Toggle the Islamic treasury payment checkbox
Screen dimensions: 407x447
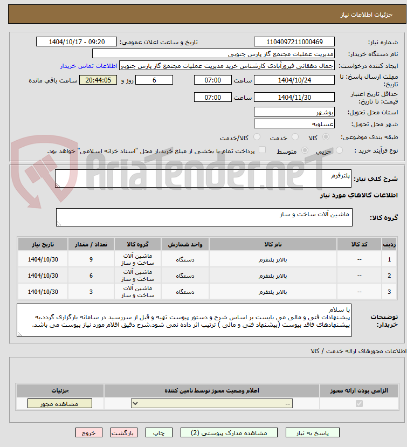[262, 150]
